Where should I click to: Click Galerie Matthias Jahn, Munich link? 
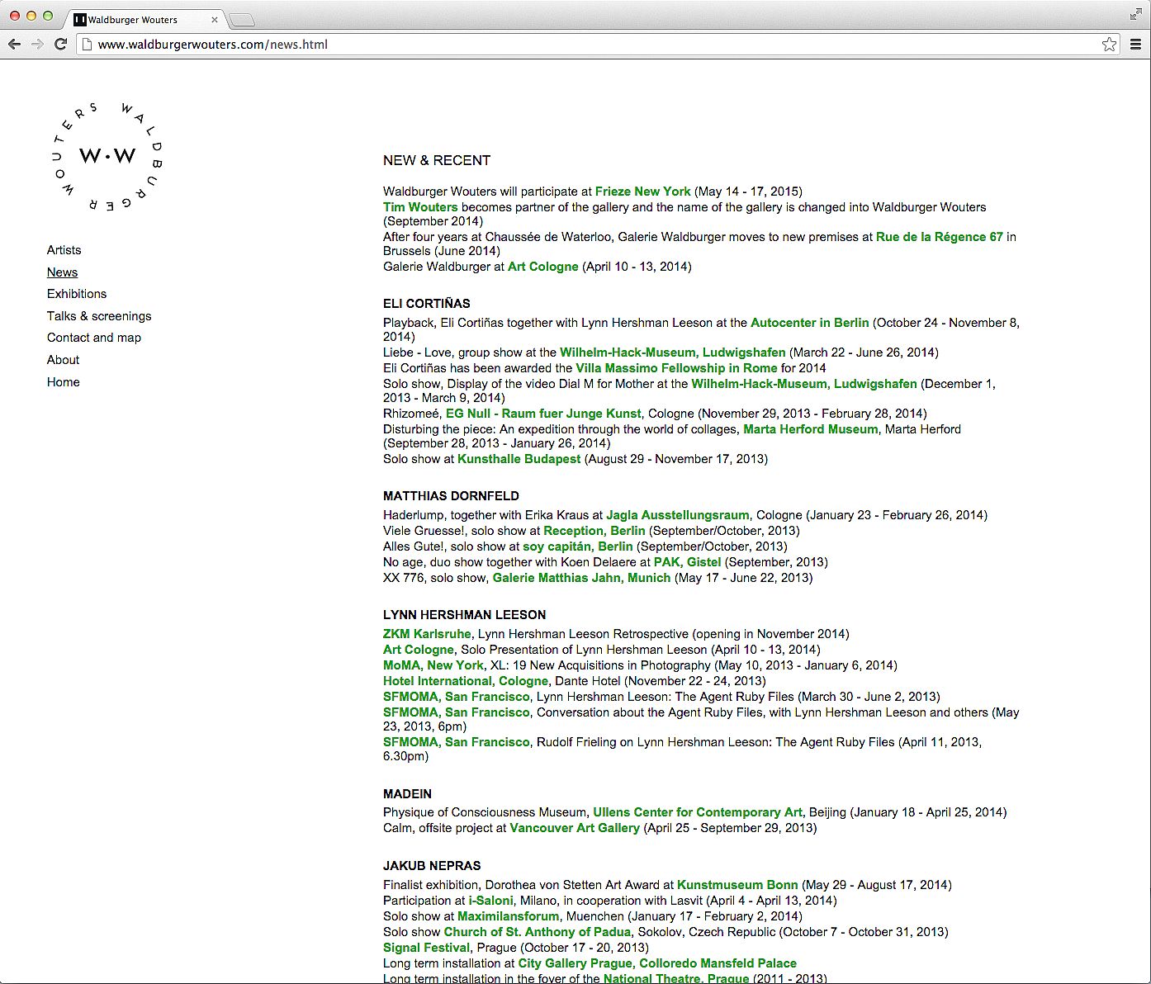click(x=582, y=578)
